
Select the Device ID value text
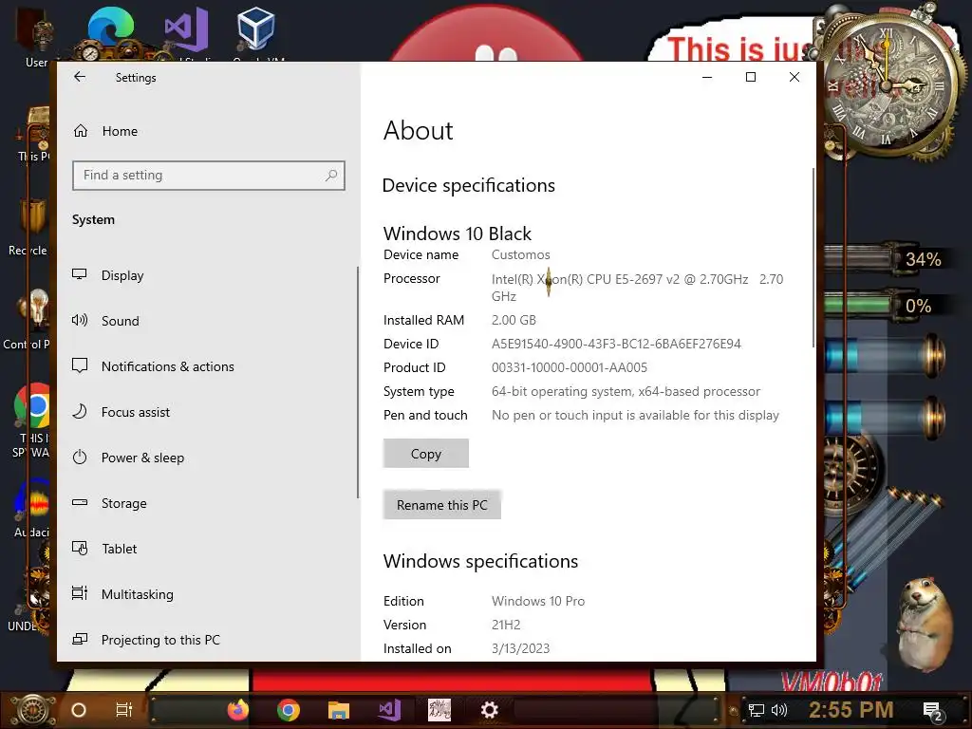pyautogui.click(x=616, y=344)
